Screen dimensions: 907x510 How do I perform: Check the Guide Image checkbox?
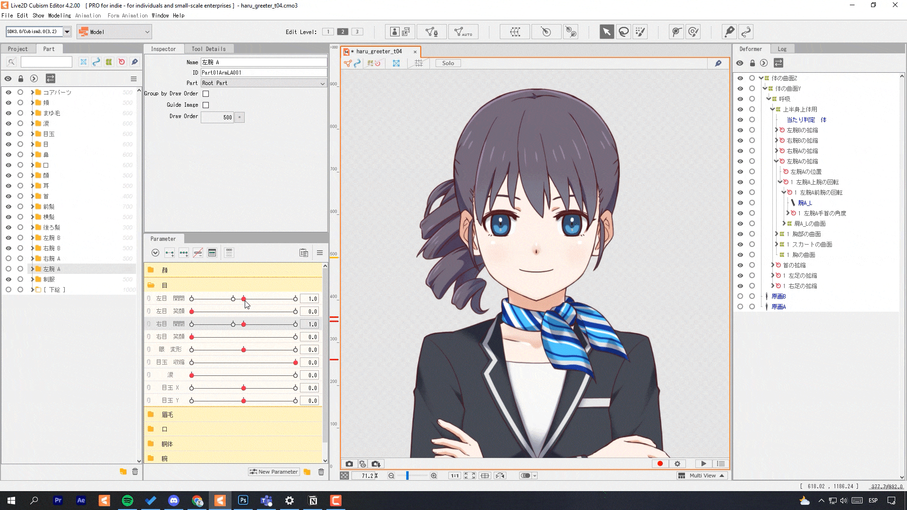click(x=206, y=105)
